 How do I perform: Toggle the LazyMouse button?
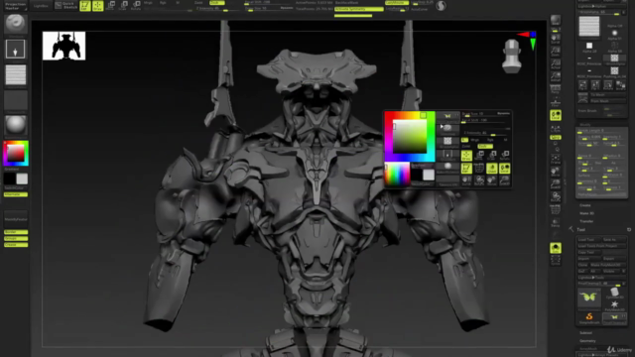point(396,3)
